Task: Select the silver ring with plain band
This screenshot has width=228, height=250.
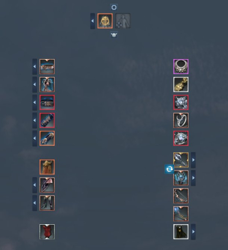Action: click(181, 120)
